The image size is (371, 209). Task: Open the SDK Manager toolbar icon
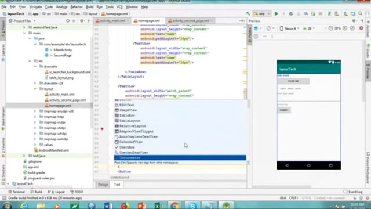click(345, 14)
